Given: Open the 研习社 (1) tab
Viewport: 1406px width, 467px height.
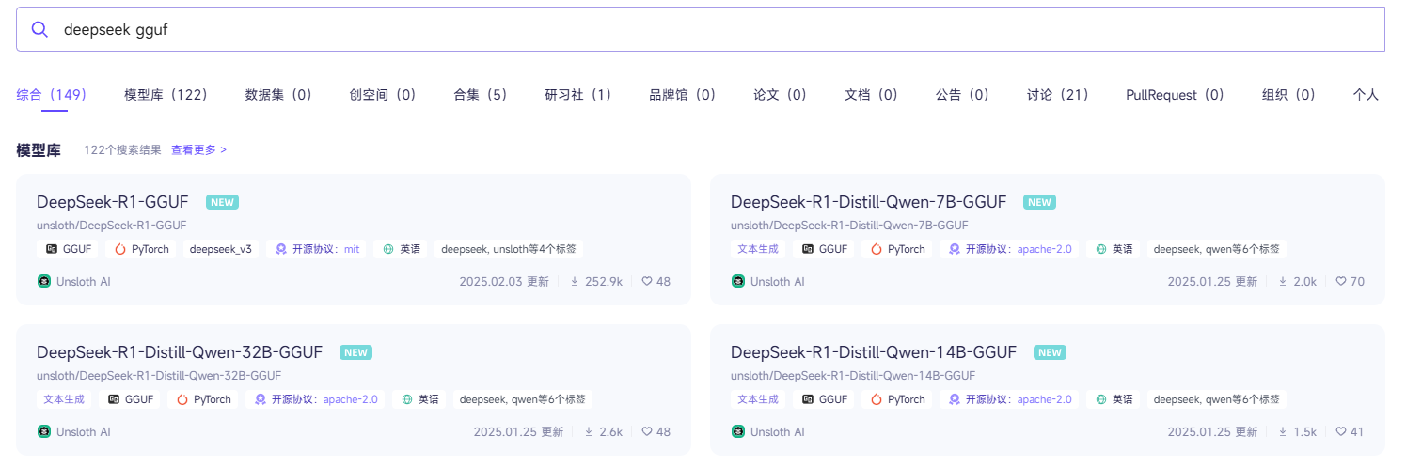Looking at the screenshot, I should click(578, 95).
